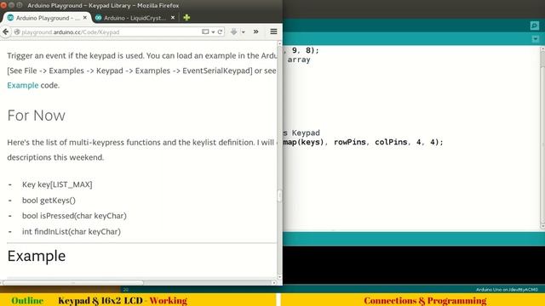Viewport: 545px width, 306px height.
Task: Open Reader view icon in address bar
Action: coord(205,32)
